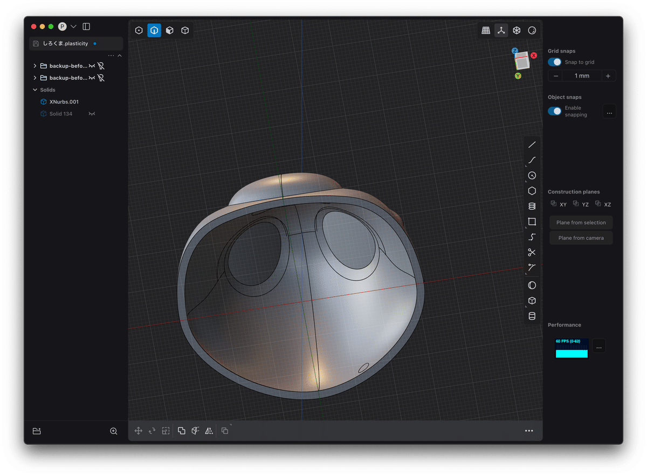Open the new group folder icon
The height and width of the screenshot is (476, 647).
(x=37, y=431)
